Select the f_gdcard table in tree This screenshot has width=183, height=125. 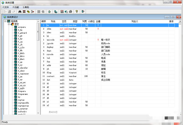pos(22,33)
